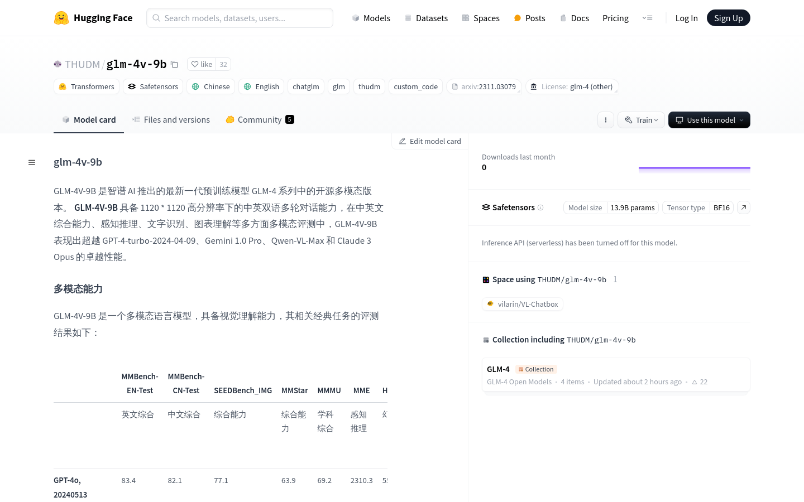Click the MMBench-EN-Test column header
This screenshot has height=502, width=804.
point(140,383)
